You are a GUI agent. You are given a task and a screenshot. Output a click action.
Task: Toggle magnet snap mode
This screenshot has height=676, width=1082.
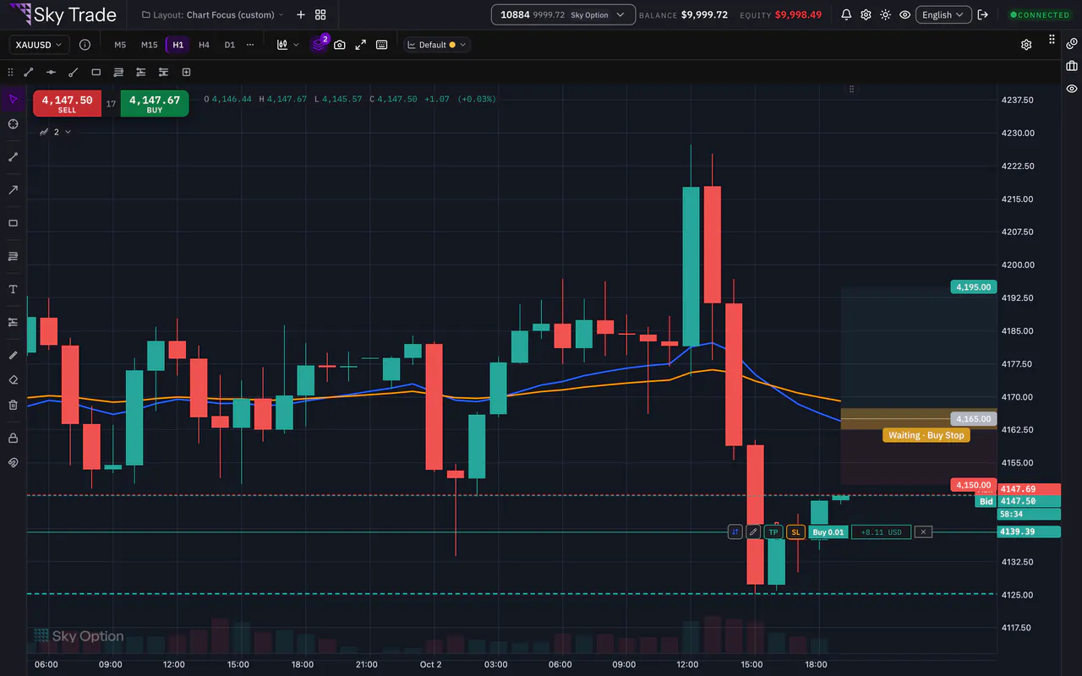(14, 462)
